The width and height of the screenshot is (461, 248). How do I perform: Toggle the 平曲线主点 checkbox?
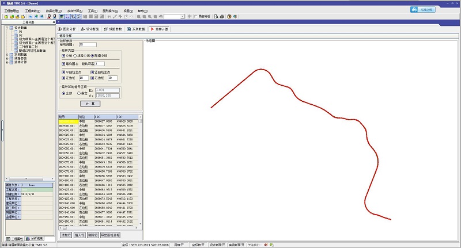pos(63,72)
